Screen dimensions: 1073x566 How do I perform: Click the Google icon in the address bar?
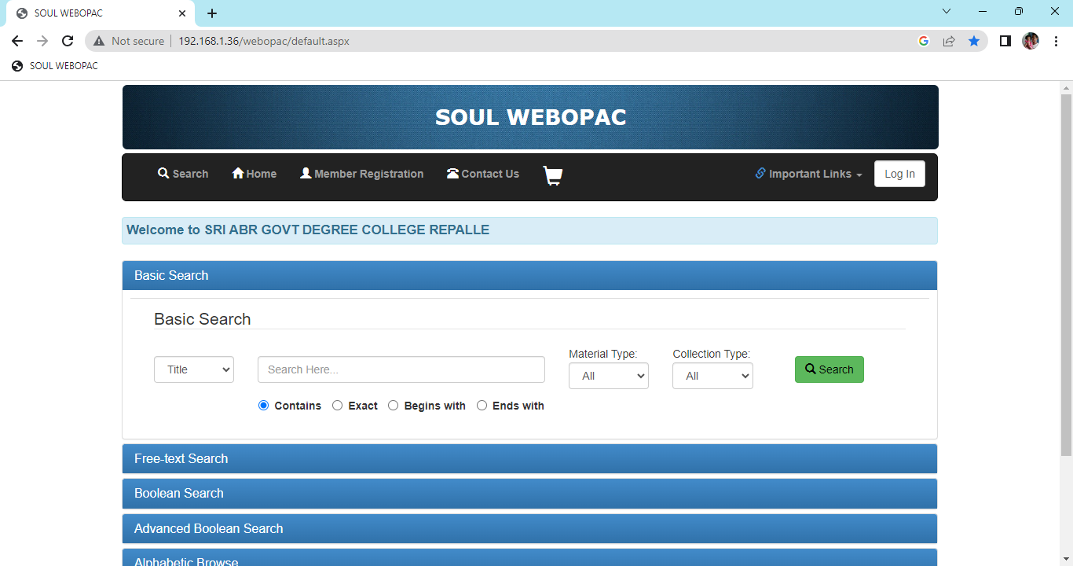point(924,41)
